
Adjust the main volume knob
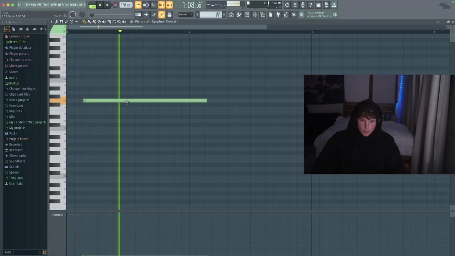pyautogui.click(x=73, y=15)
